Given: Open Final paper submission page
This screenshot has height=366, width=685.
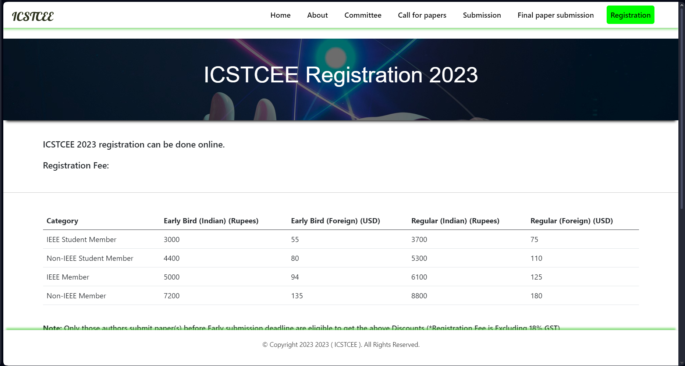Looking at the screenshot, I should [556, 15].
